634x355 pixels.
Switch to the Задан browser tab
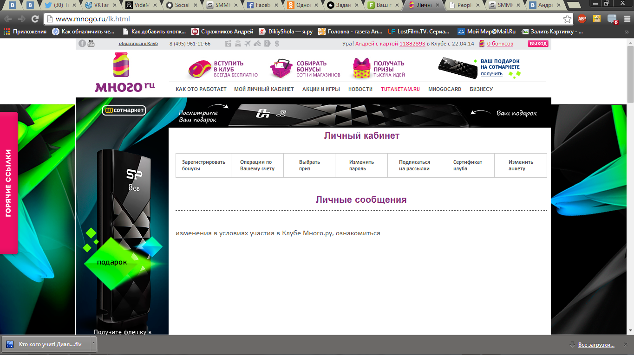[342, 6]
